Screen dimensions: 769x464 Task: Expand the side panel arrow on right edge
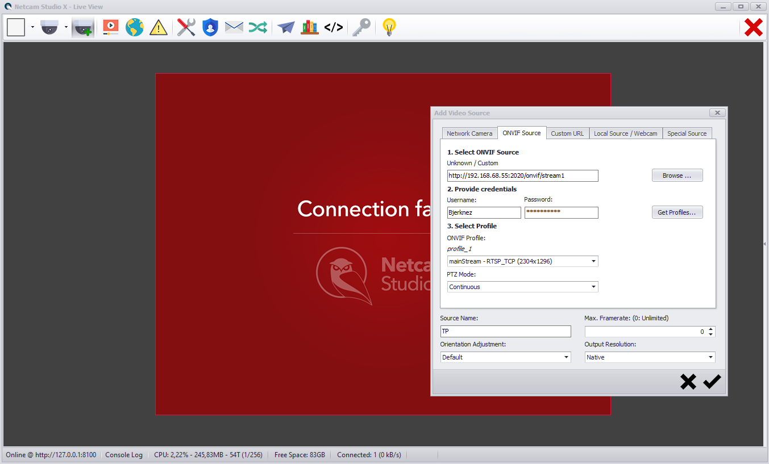pyautogui.click(x=764, y=244)
